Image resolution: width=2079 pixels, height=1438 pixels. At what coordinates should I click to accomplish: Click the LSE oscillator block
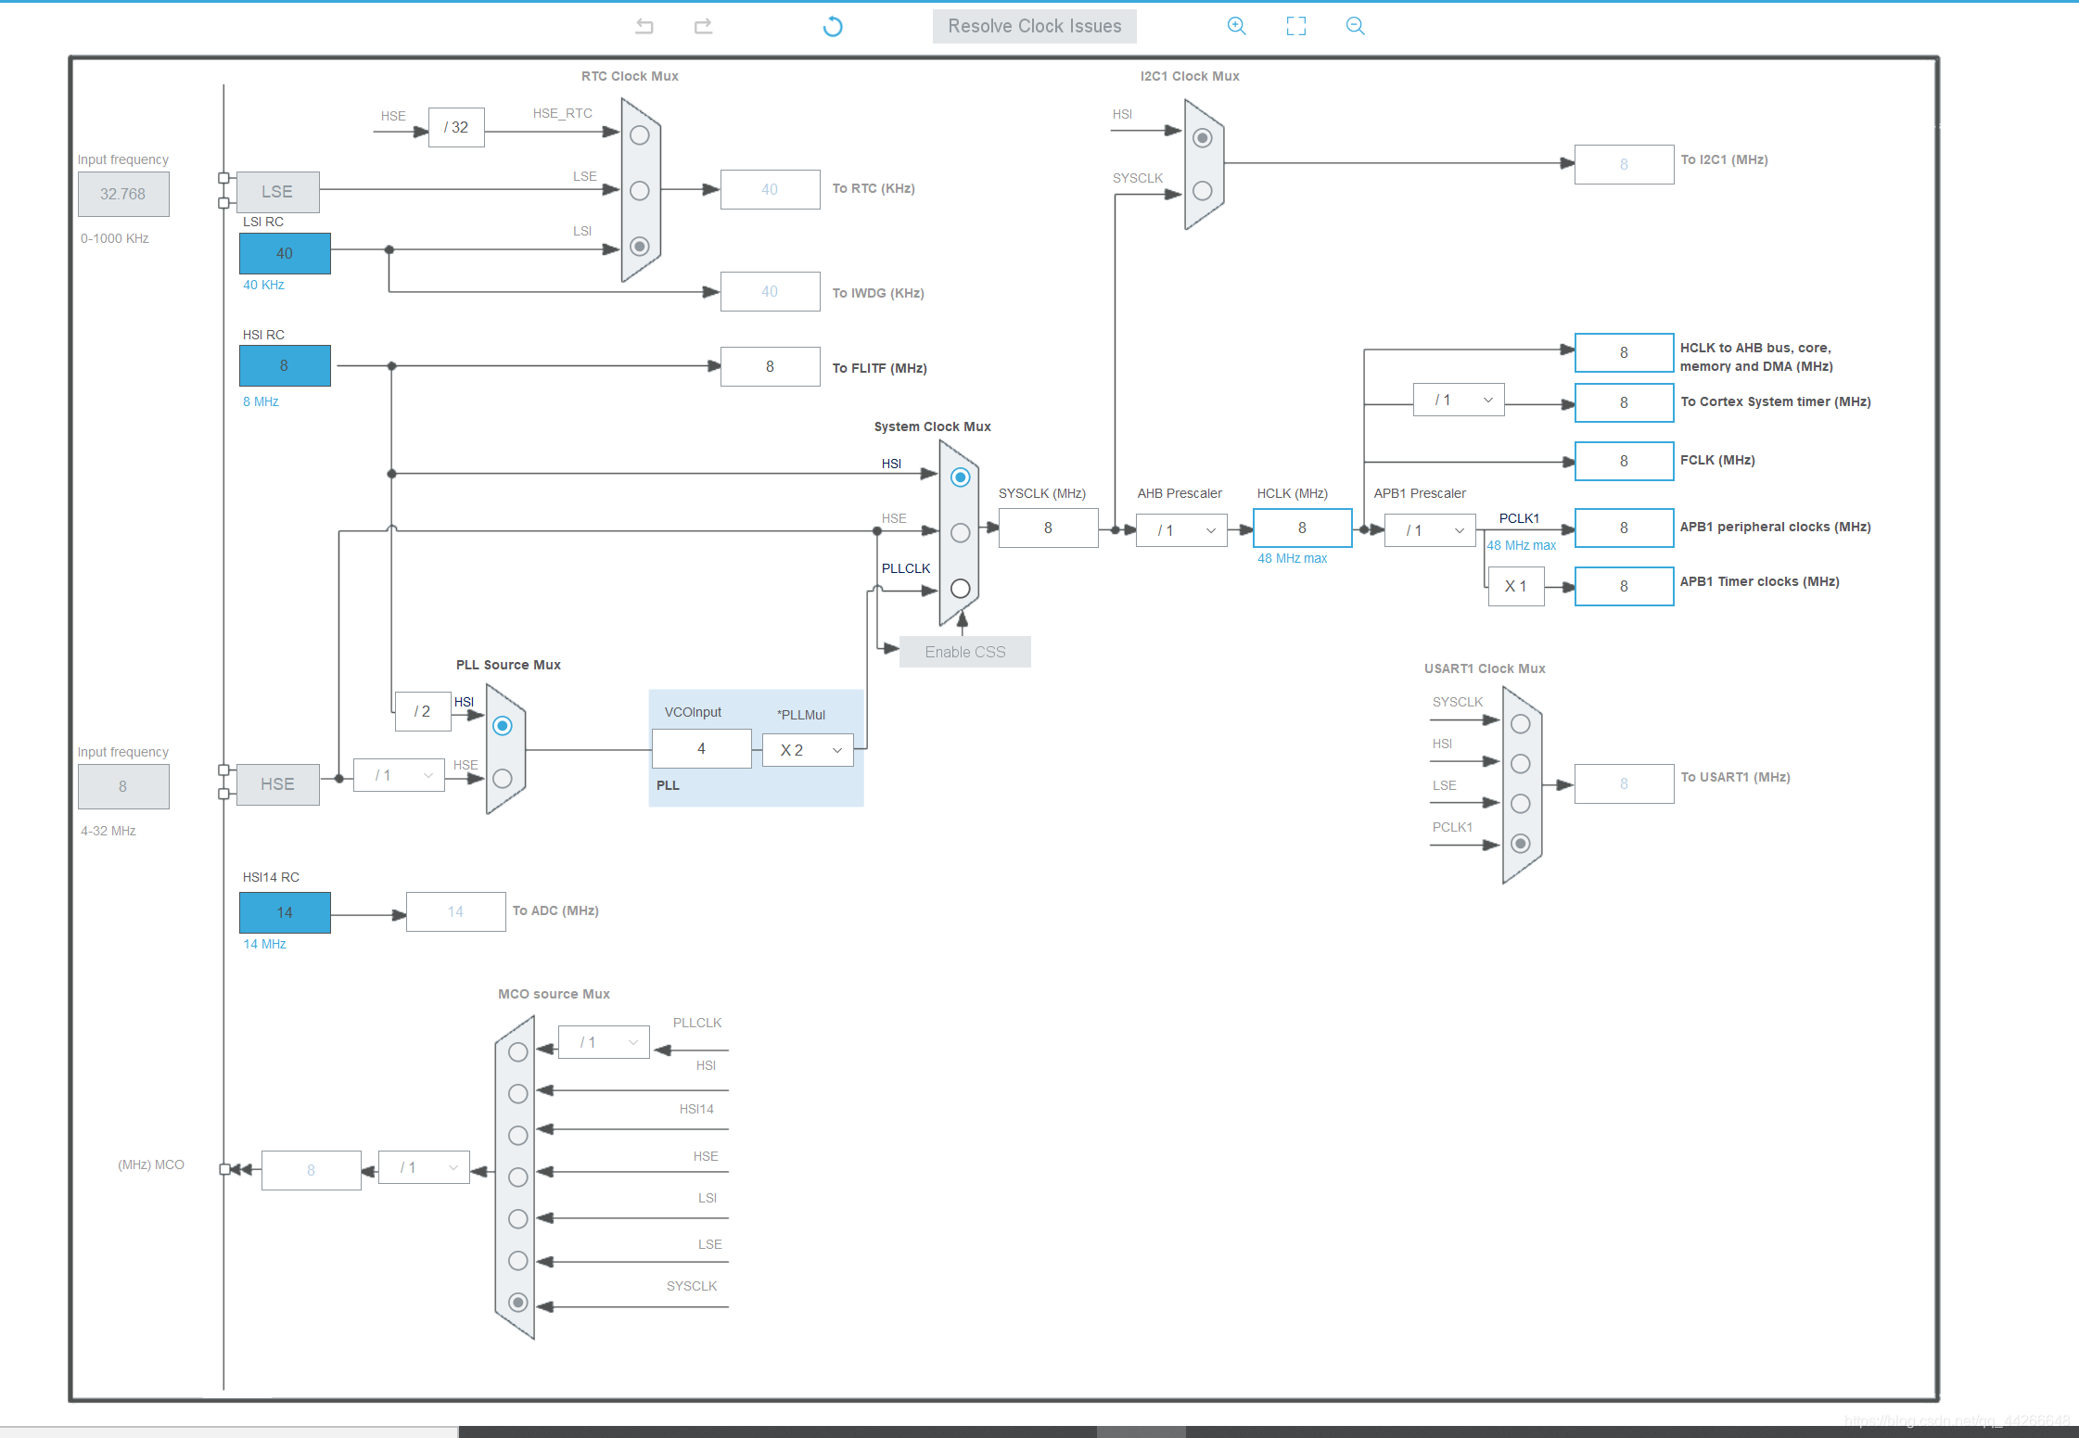(x=277, y=192)
